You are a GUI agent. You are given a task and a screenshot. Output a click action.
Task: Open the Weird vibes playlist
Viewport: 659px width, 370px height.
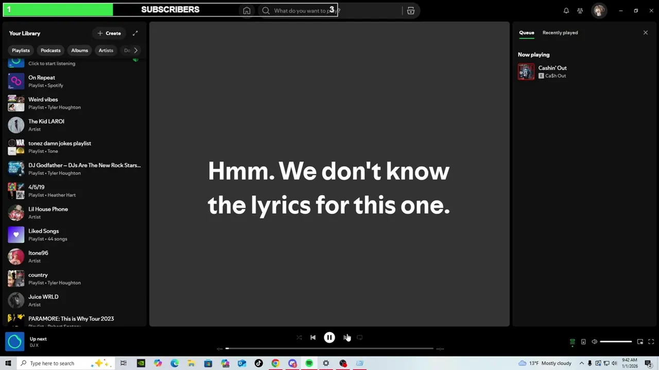[x=74, y=103]
